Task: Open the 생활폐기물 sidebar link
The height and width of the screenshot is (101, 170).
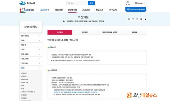Action: [x=25, y=82]
